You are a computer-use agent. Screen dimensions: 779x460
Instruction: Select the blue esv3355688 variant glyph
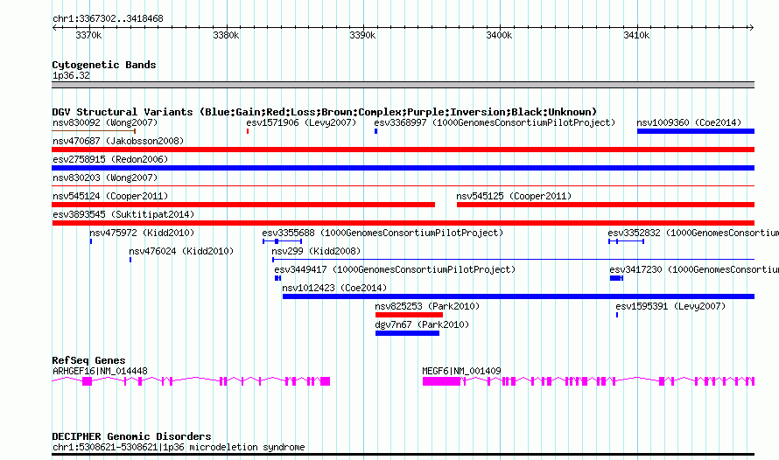pos(282,241)
